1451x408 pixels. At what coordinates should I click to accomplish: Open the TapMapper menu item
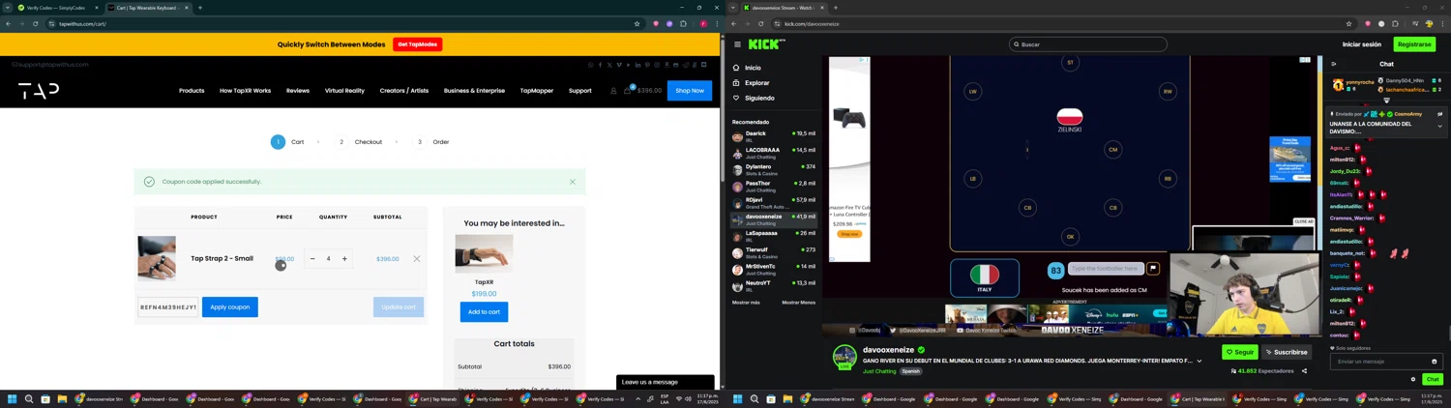537,91
